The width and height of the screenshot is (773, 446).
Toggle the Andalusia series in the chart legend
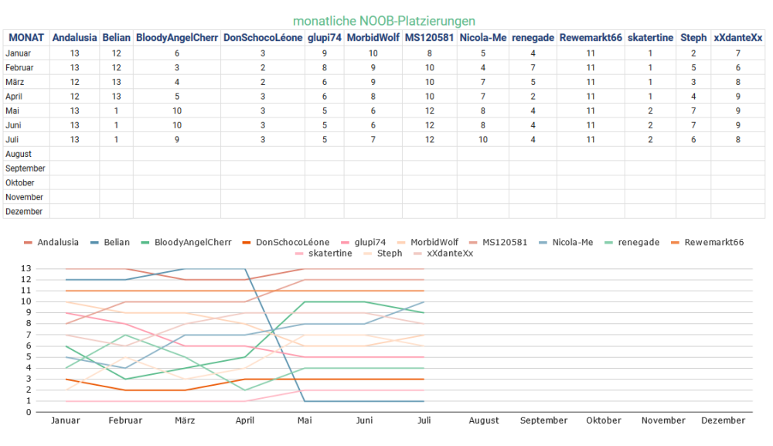coord(58,242)
